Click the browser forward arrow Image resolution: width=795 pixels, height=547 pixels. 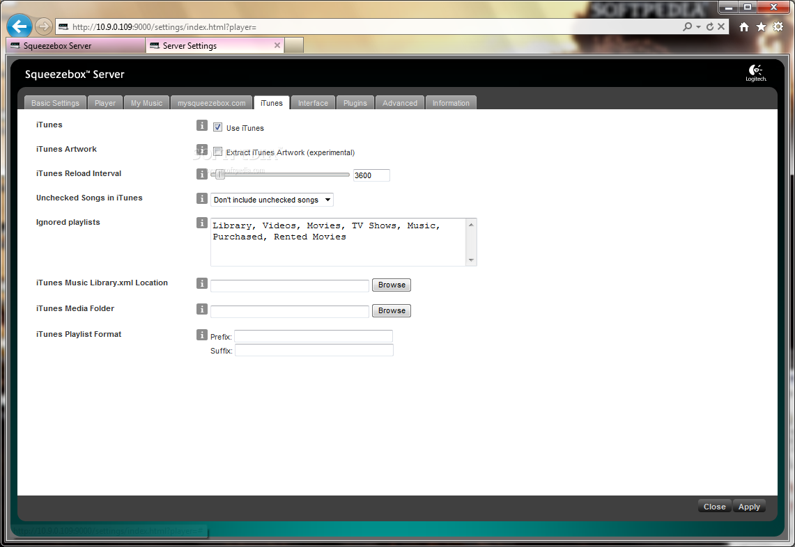coord(44,26)
